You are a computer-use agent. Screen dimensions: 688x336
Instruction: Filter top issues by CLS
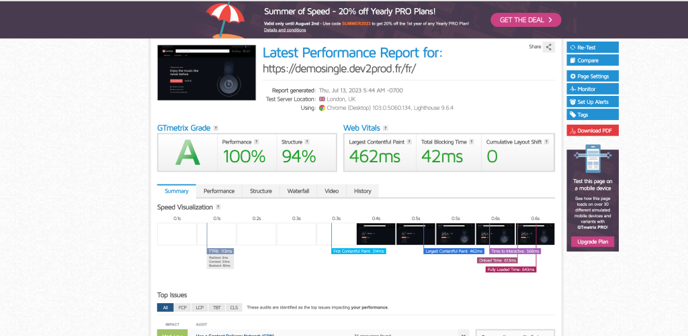pyautogui.click(x=234, y=308)
